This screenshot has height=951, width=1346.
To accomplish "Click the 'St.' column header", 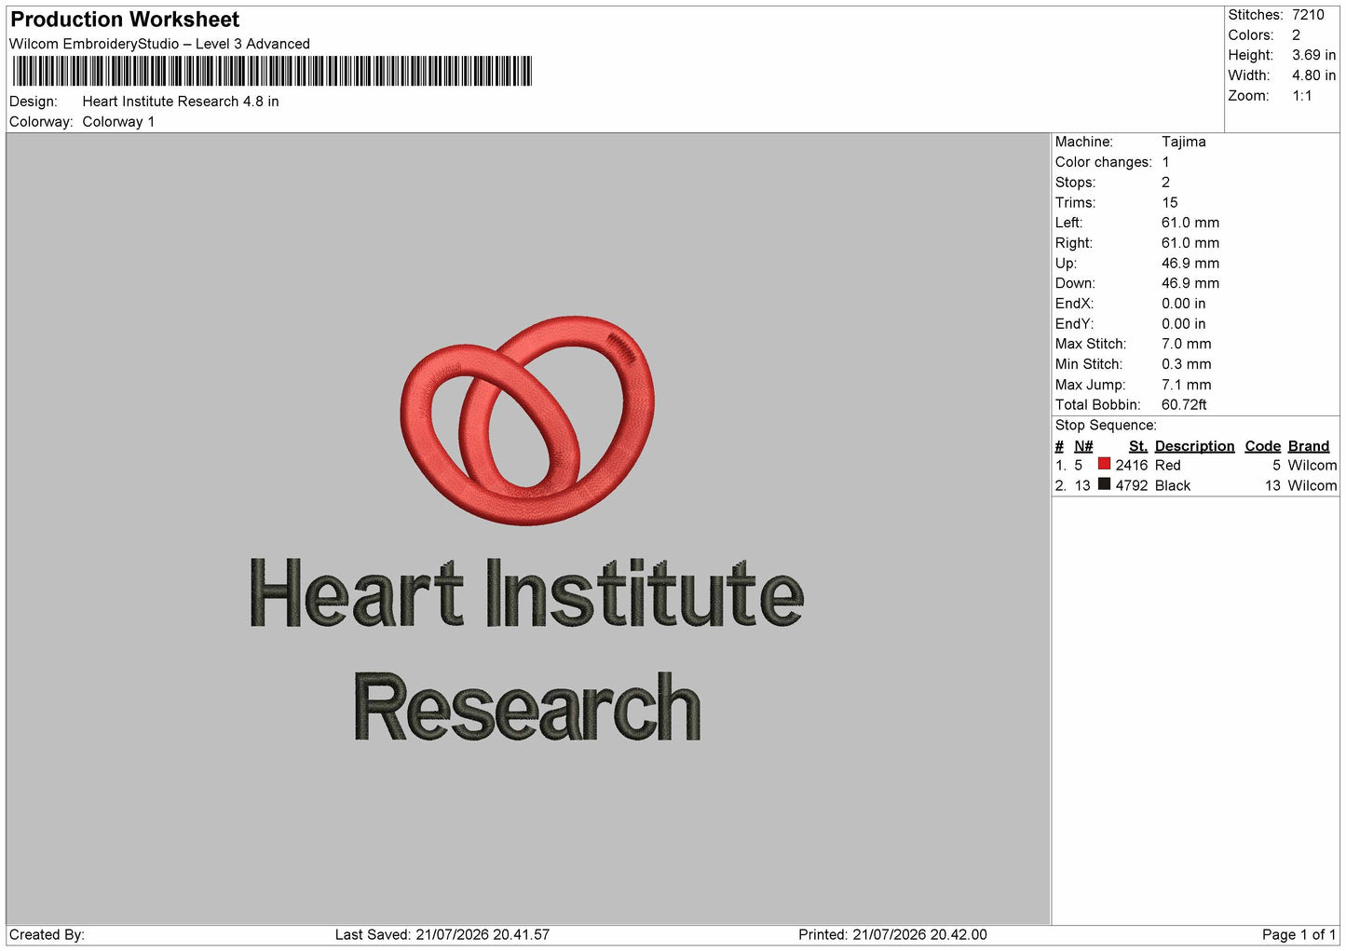I will tap(1137, 446).
